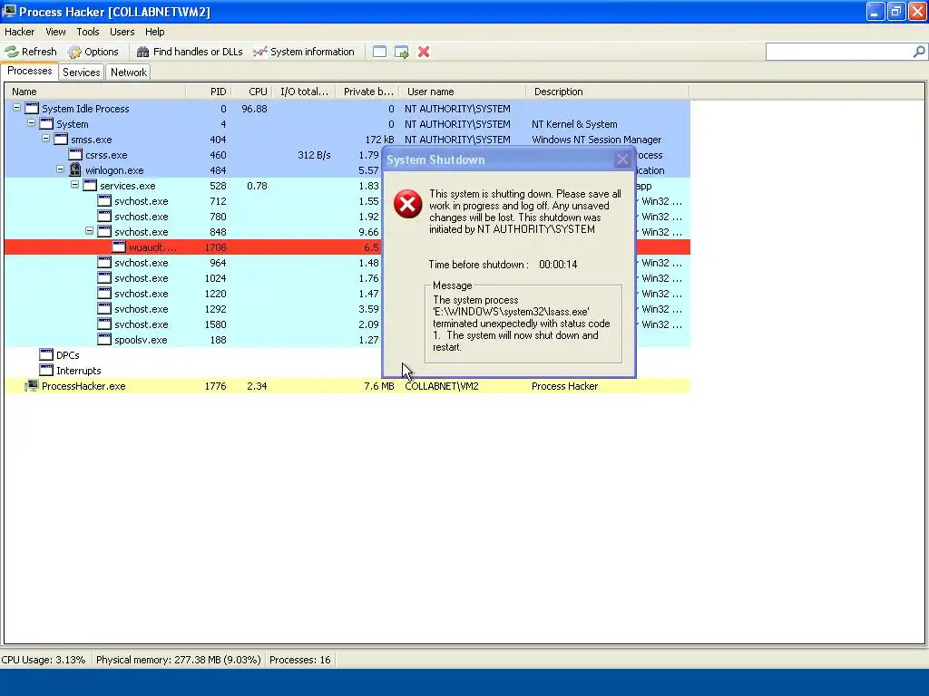Collapse the svchost.exe PID 848 node
Screen dimensions: 929x696
[90, 231]
